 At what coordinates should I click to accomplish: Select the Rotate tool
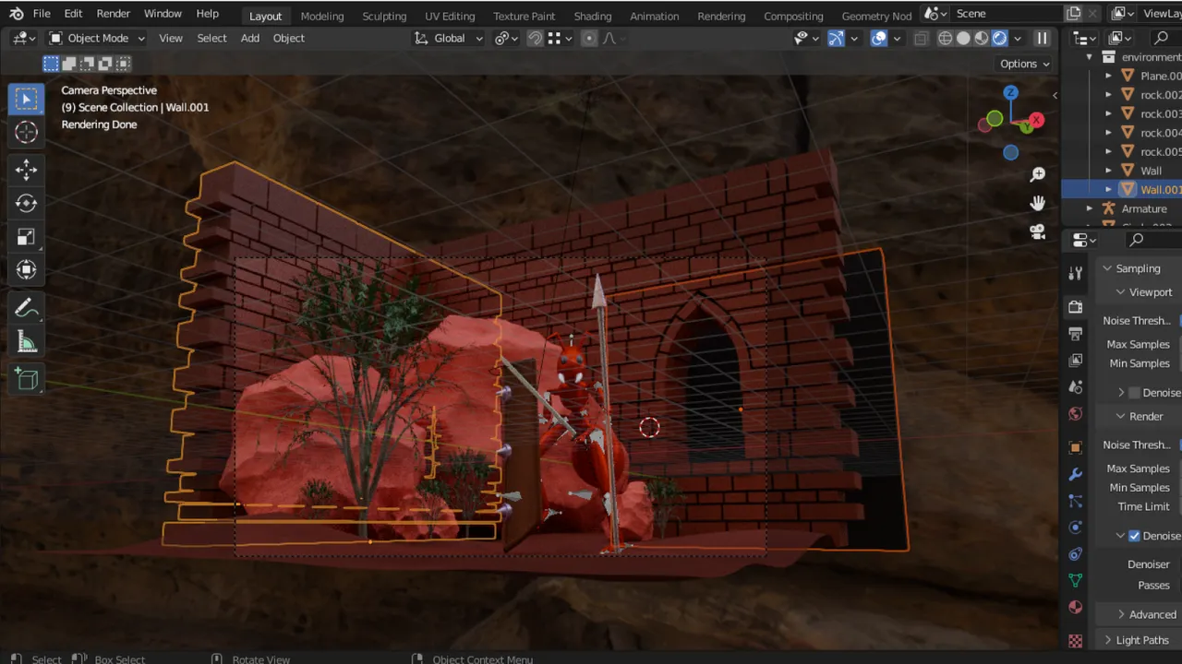coord(26,203)
